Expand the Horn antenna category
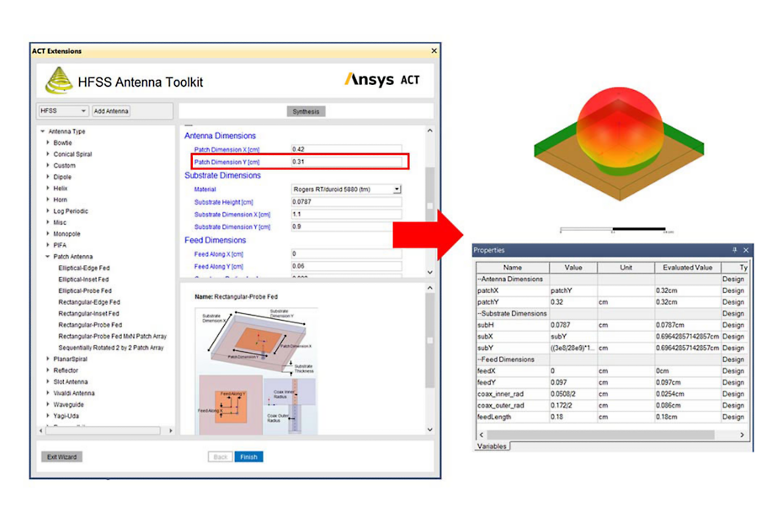 pyautogui.click(x=48, y=200)
